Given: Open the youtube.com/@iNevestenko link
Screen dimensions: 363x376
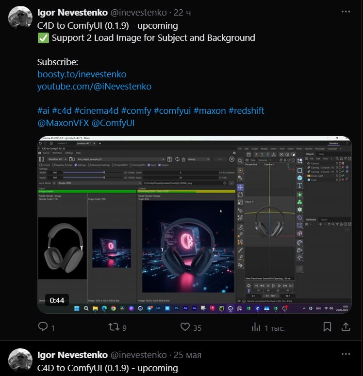Looking at the screenshot, I should pos(94,87).
